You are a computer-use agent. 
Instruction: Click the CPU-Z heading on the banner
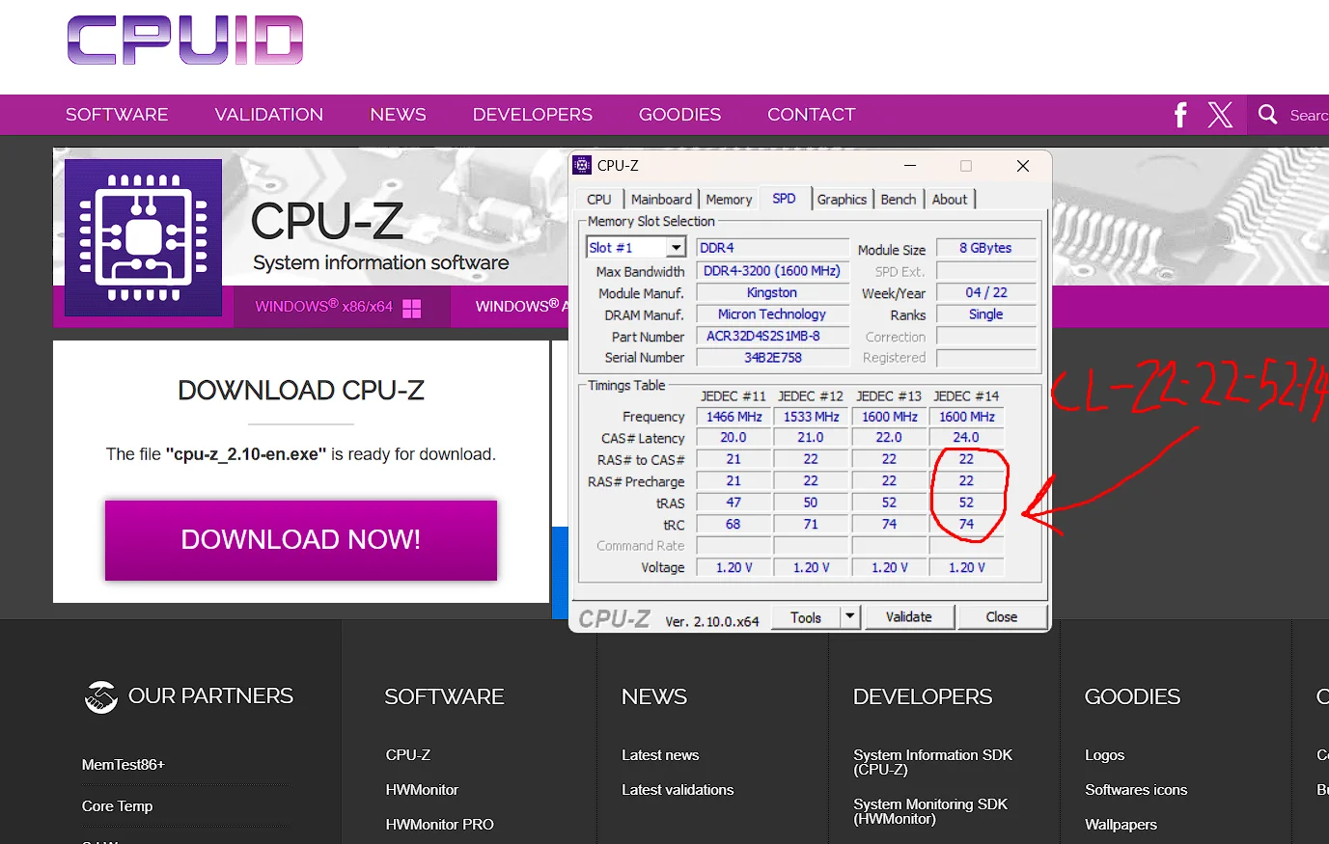pos(327,221)
